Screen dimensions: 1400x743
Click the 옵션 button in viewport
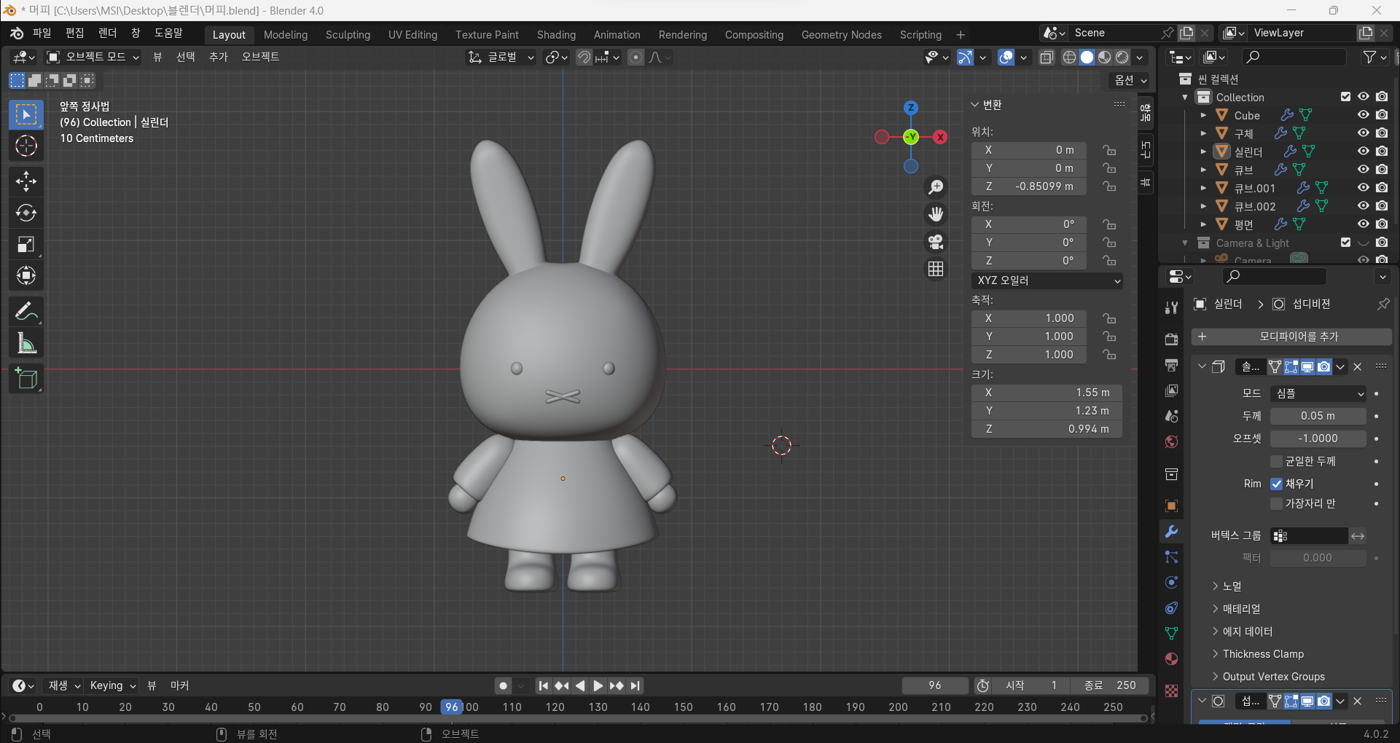coord(1130,80)
